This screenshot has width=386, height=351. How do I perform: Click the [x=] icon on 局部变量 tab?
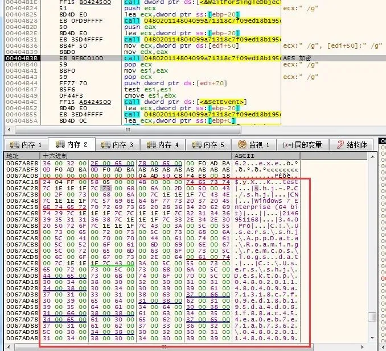tap(288, 145)
